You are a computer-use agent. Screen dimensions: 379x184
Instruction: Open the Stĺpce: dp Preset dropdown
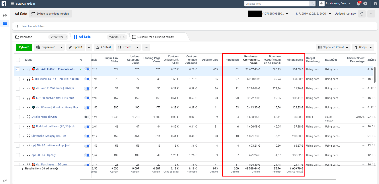(x=333, y=47)
